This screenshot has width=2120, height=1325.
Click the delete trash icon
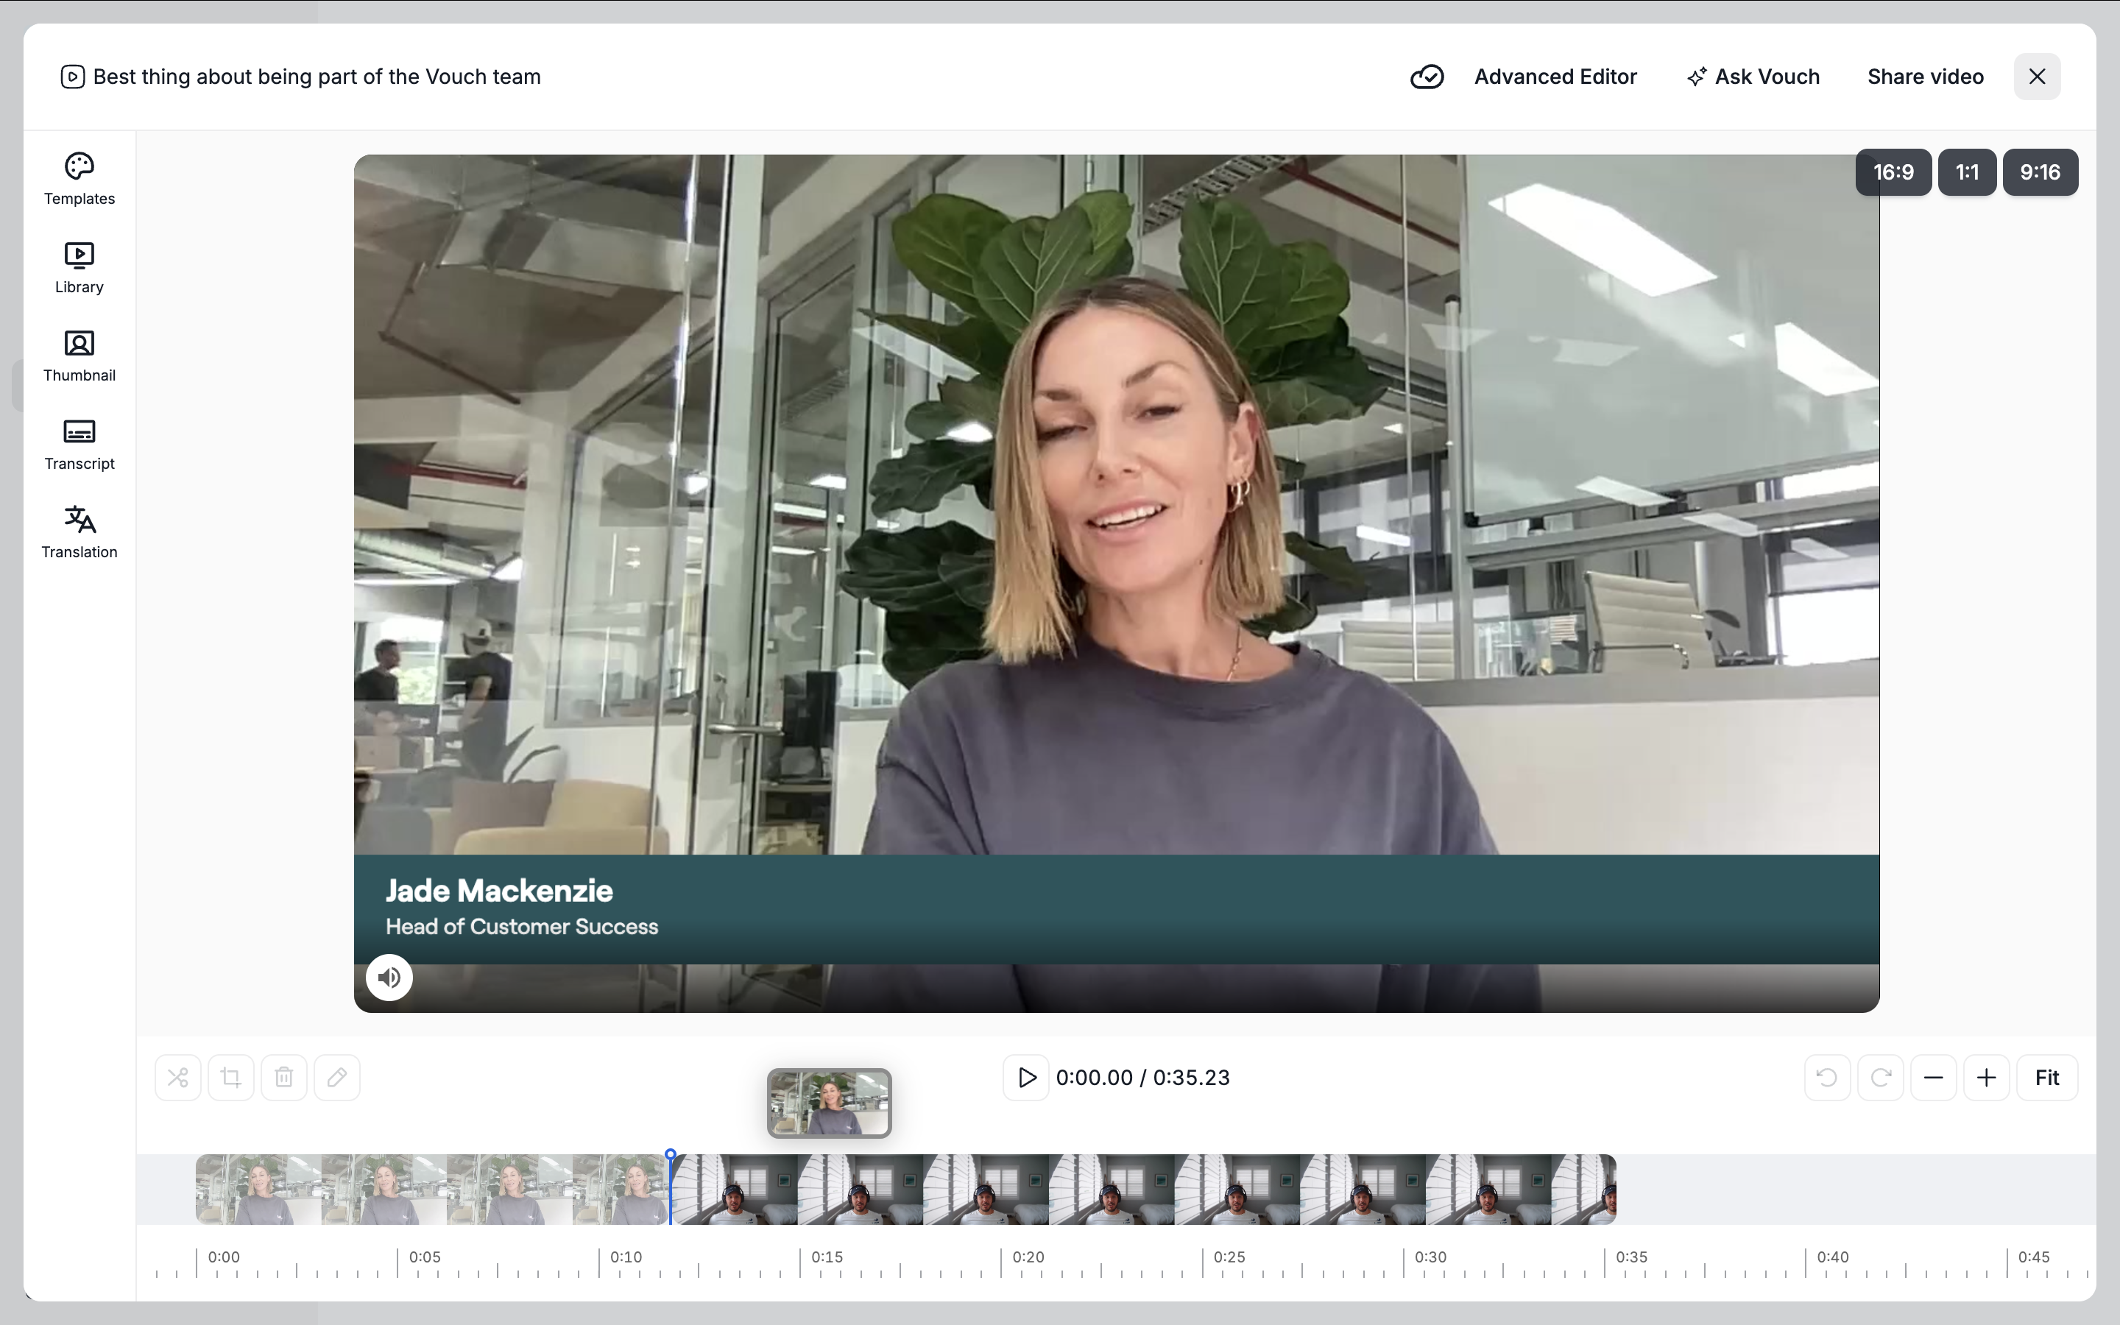pyautogui.click(x=284, y=1077)
